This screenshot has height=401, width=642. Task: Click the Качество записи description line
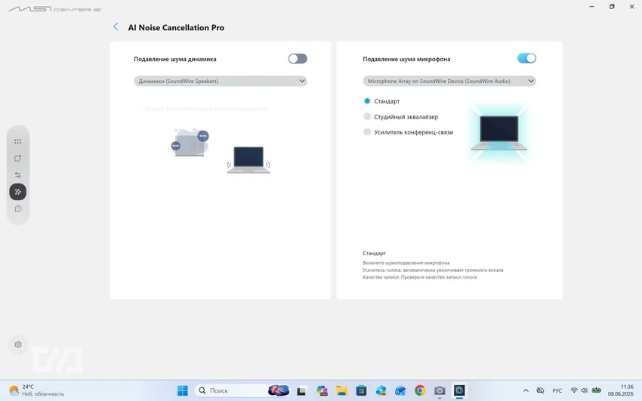[x=419, y=277]
